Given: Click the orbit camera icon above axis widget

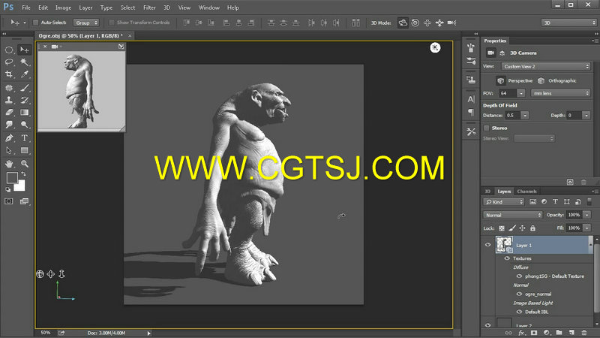Looking at the screenshot, I should tap(40, 274).
